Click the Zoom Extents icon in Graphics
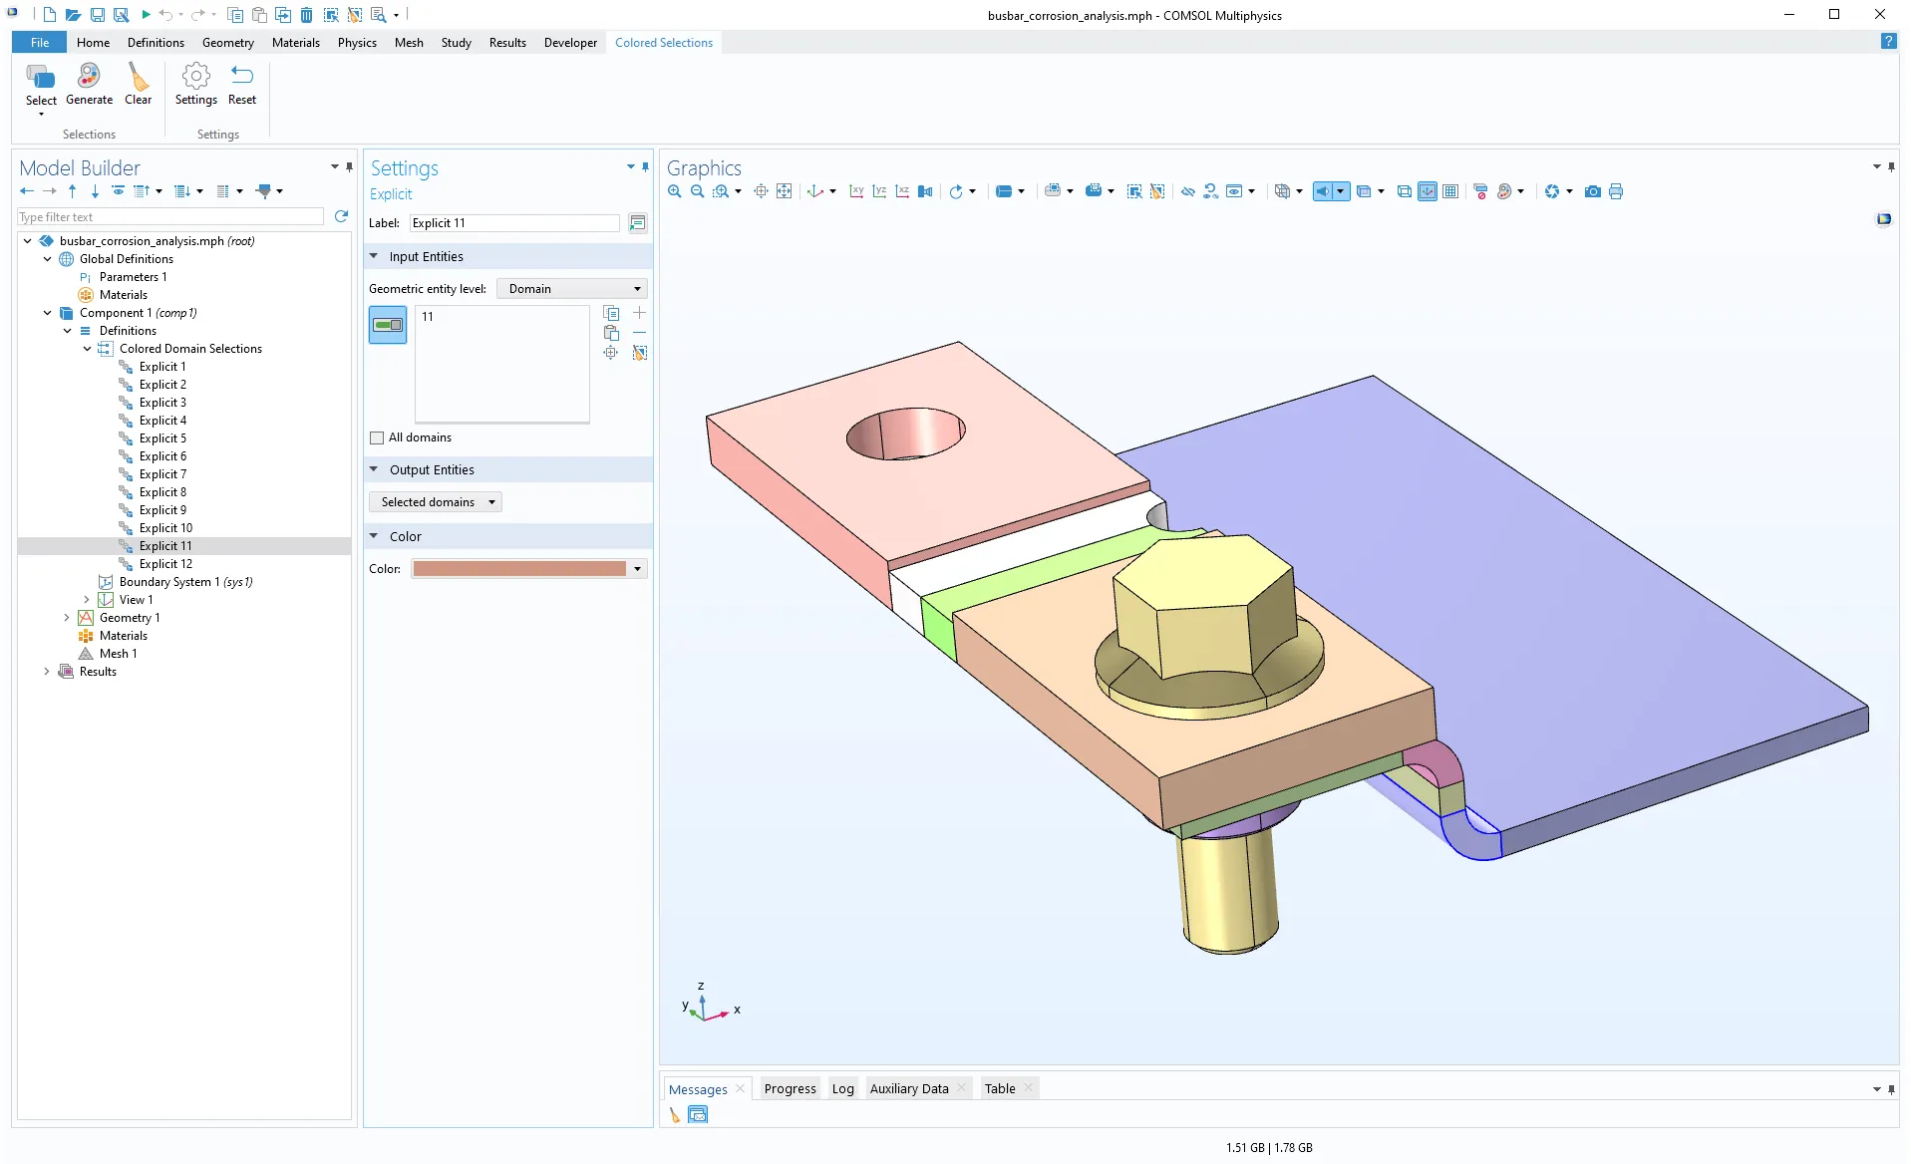 (785, 191)
